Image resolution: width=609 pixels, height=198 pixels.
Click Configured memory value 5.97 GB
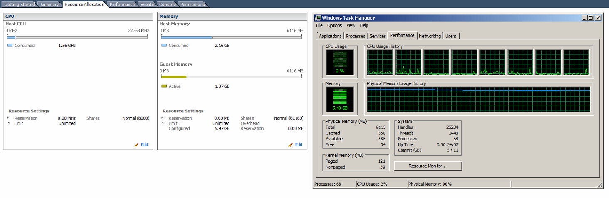(222, 129)
